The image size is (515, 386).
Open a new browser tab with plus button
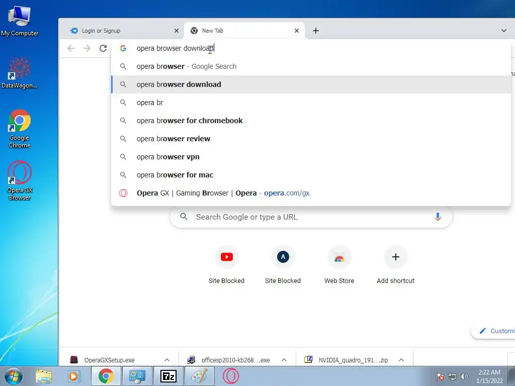316,31
